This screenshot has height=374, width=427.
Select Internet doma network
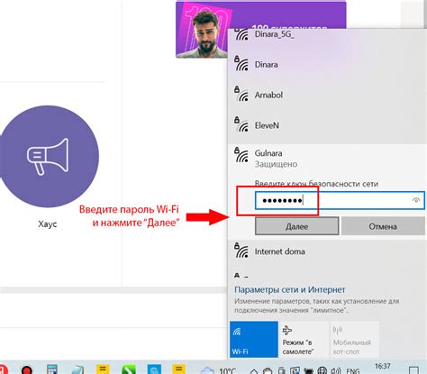coord(327,251)
